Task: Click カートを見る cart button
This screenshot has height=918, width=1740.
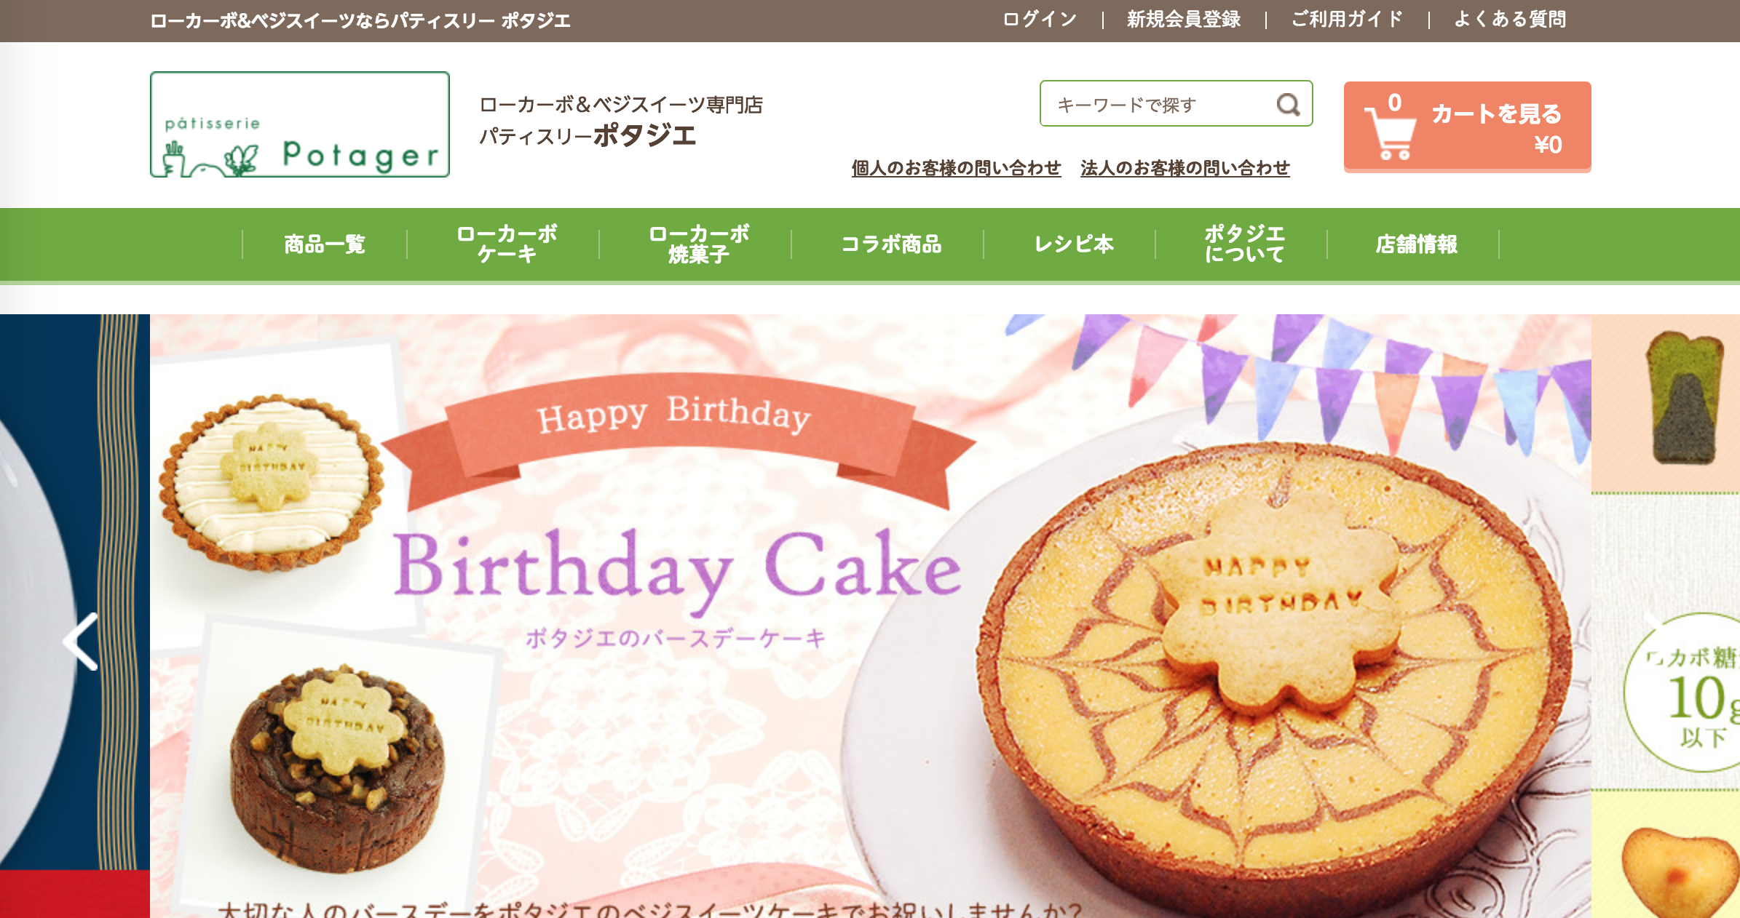Action: pyautogui.click(x=1468, y=127)
